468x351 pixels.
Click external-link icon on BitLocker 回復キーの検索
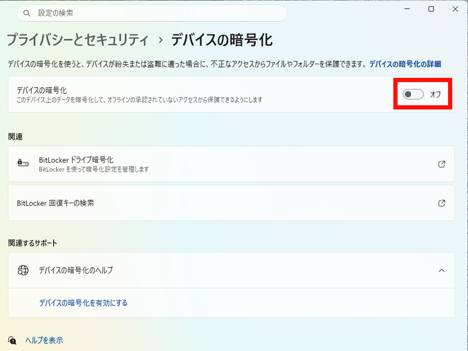[x=442, y=203]
